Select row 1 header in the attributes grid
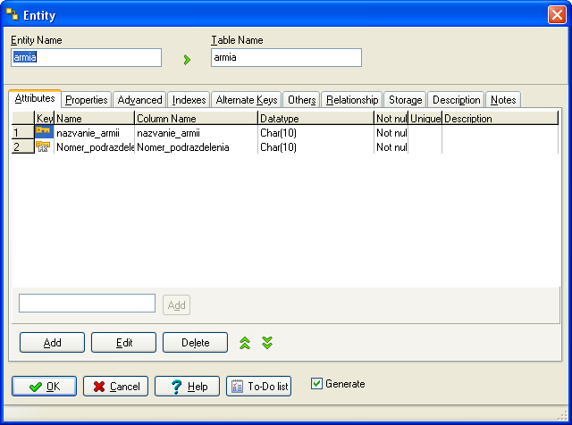572x425 pixels. [23, 132]
